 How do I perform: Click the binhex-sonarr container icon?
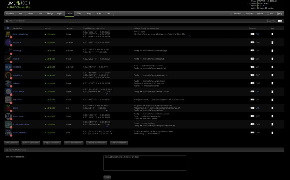8,116
